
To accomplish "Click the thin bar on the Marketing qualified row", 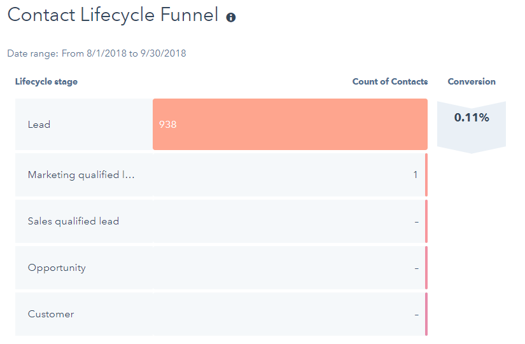I will [x=426, y=175].
